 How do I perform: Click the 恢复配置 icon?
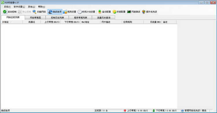click(114, 12)
